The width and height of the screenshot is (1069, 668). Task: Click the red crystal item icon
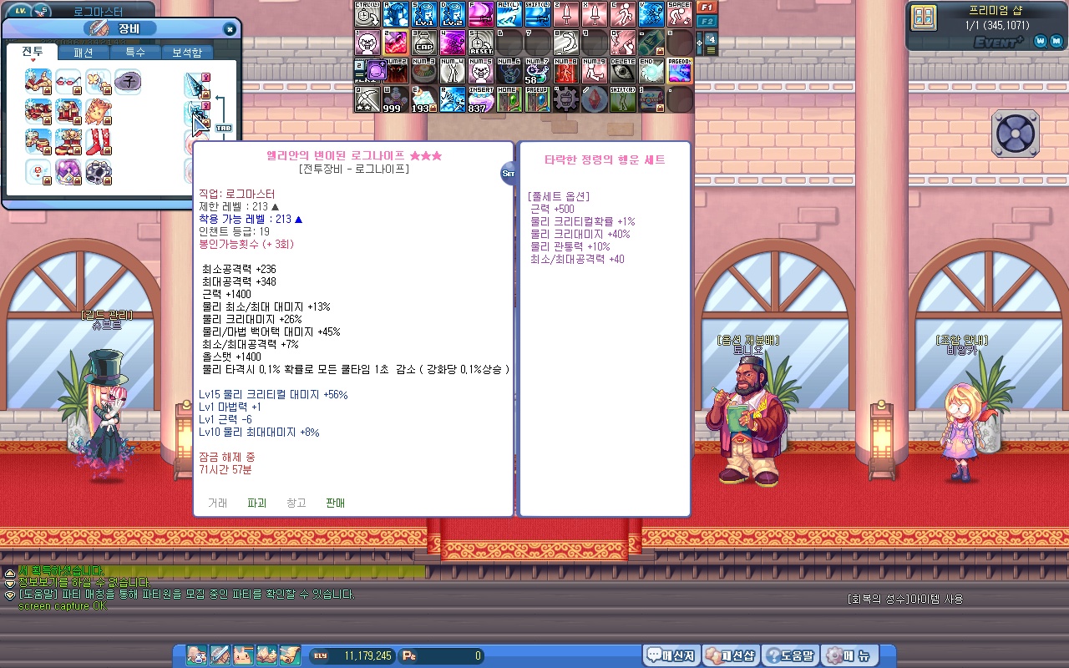(595, 99)
